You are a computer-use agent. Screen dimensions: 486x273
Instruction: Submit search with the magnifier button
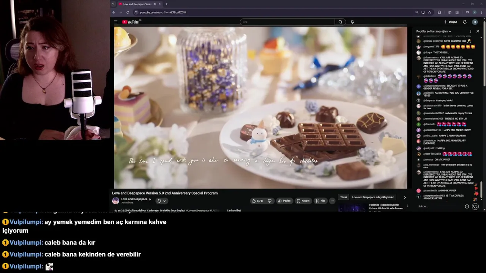340,22
